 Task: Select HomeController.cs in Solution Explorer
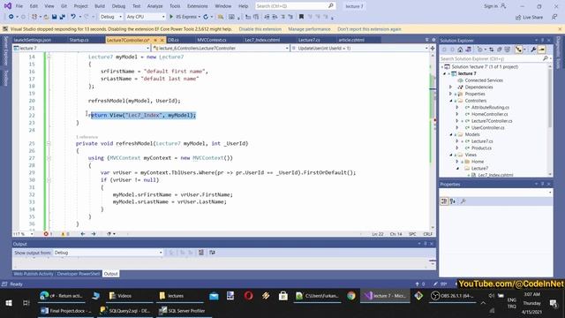tap(489, 114)
